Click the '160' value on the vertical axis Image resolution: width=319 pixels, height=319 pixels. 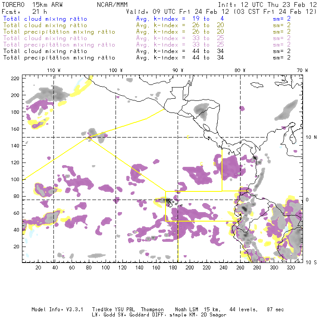pos(15,129)
